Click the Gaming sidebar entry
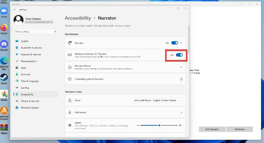Screen dimensions: 264x143 click(36, 88)
